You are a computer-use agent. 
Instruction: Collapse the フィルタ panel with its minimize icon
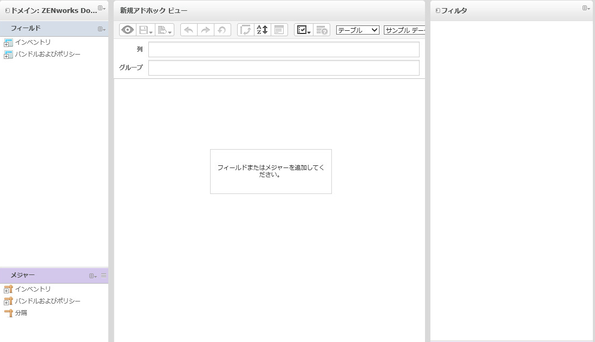pos(437,11)
